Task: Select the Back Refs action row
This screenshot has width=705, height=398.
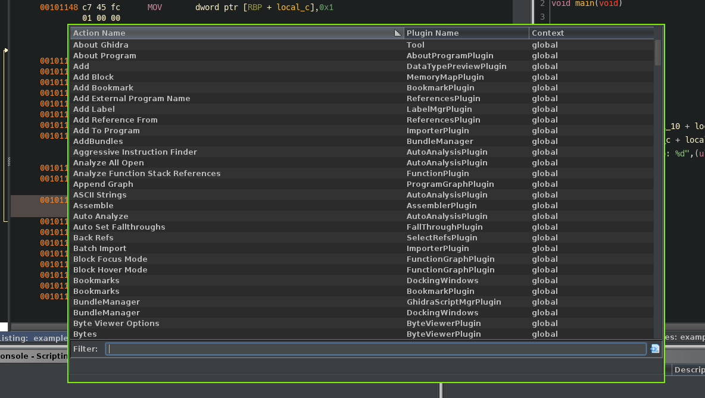Action: (x=362, y=238)
